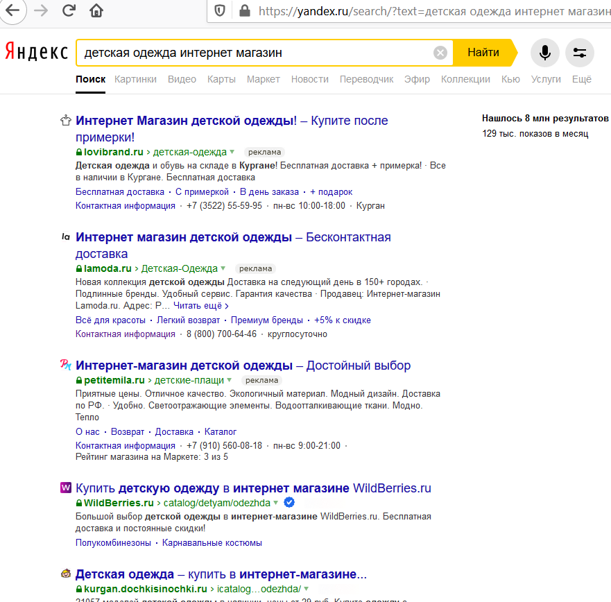Image resolution: width=611 pixels, height=602 pixels.
Task: Click the lovibrand.ru favicon
Action: coord(65,121)
